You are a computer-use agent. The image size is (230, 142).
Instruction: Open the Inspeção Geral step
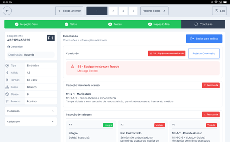27,24
